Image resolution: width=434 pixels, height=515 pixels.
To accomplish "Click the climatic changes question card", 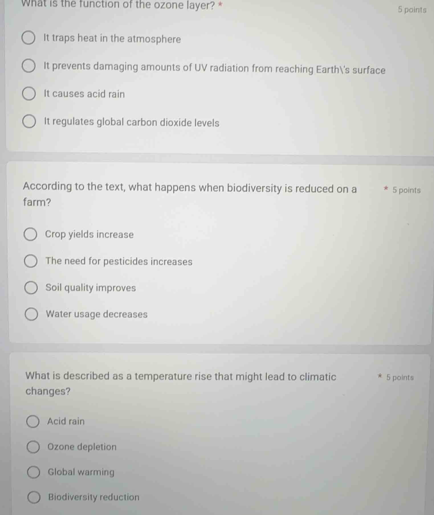I will tap(217, 433).
